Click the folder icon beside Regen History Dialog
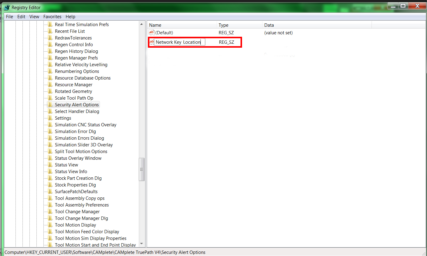The height and width of the screenshot is (256, 427). [50, 51]
